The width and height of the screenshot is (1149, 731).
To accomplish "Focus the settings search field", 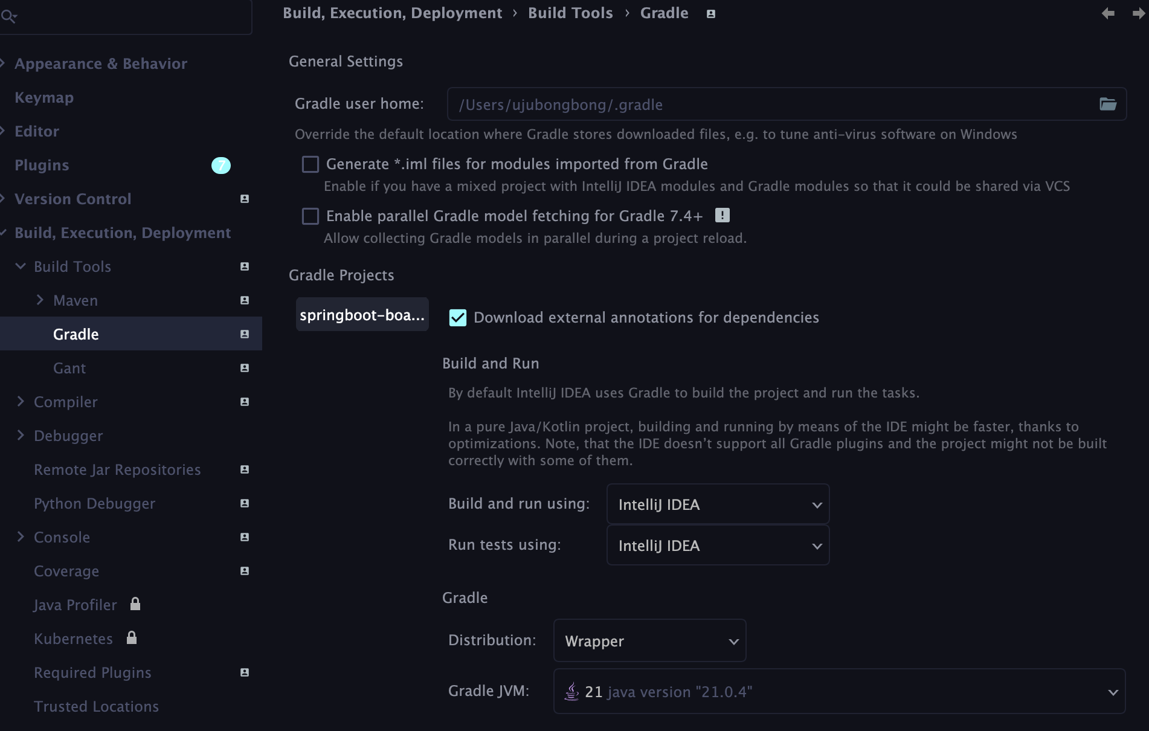I will (x=126, y=17).
